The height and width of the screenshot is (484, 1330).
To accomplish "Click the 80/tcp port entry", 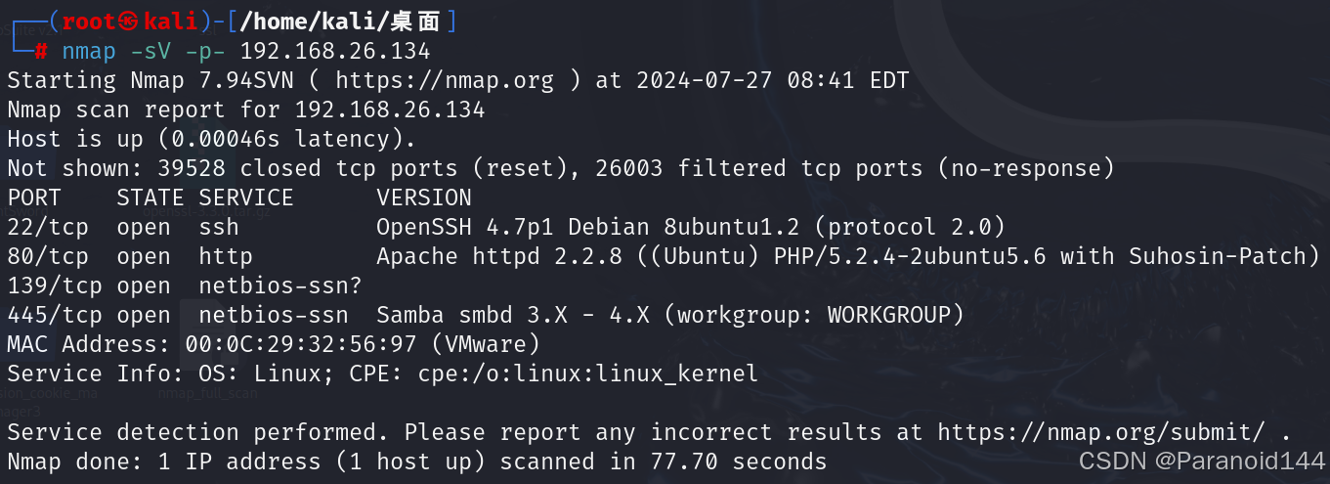I will coord(48,256).
